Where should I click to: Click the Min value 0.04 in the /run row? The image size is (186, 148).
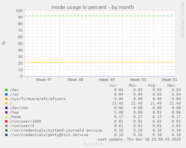click(138, 94)
